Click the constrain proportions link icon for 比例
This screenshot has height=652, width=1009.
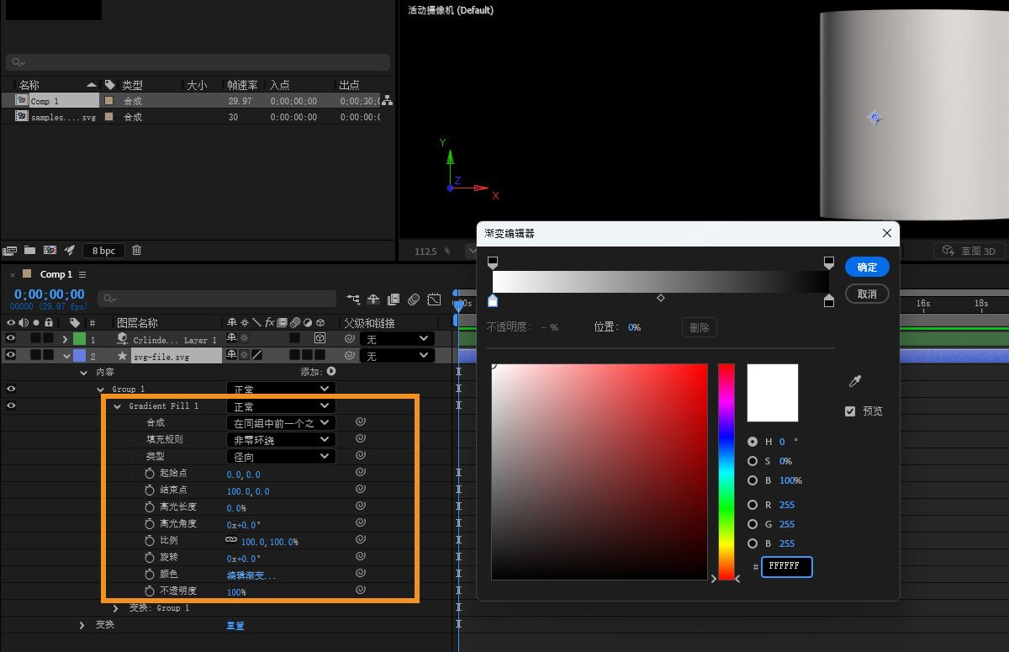pyautogui.click(x=231, y=540)
